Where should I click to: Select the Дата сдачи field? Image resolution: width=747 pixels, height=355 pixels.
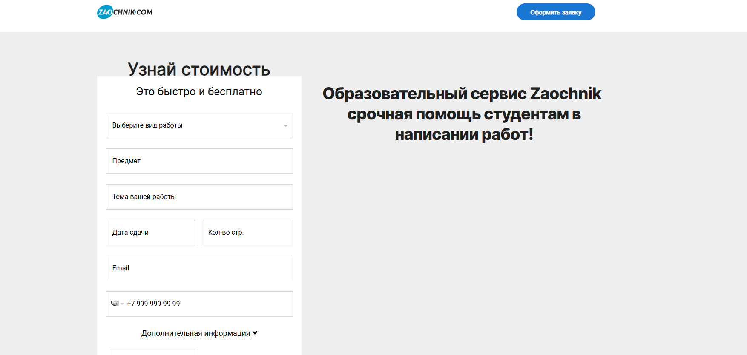pyautogui.click(x=150, y=233)
